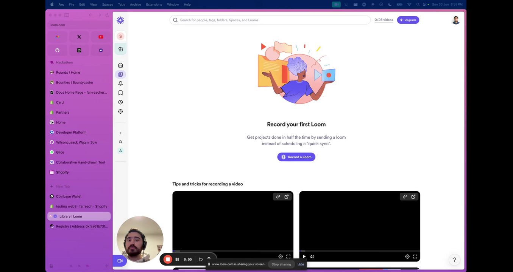
Task: Enter fullscreen on the second tips video
Action: click(x=415, y=257)
